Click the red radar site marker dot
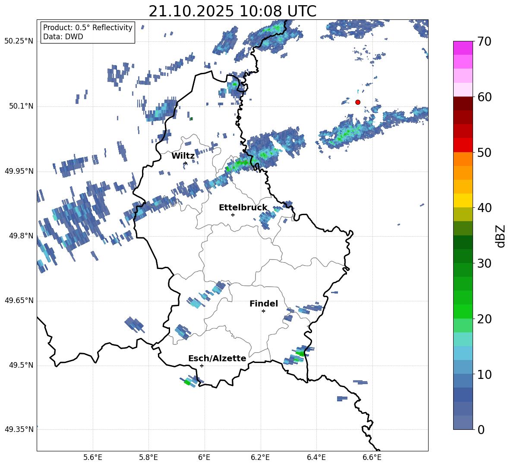511x466 pixels. [357, 102]
